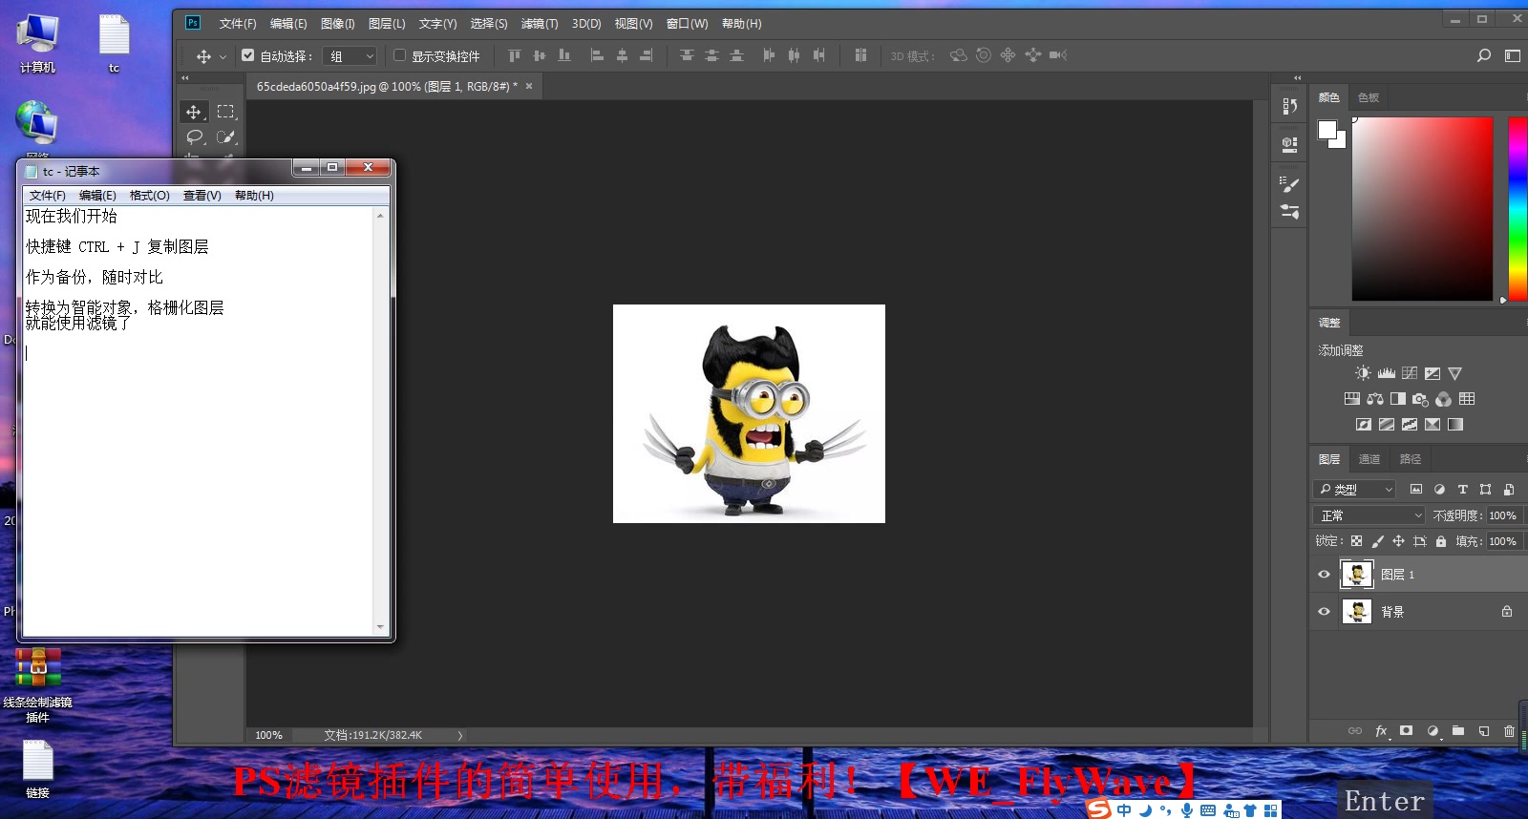
Task: Click the align vertical centers icon
Action: pyautogui.click(x=540, y=55)
